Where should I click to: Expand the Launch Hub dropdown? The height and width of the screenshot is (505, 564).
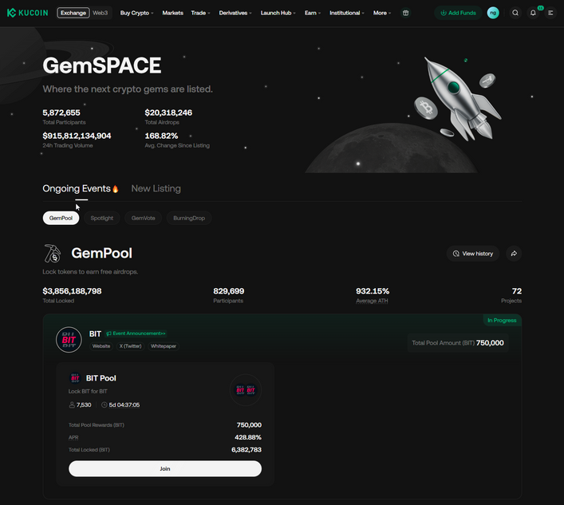[x=278, y=13]
